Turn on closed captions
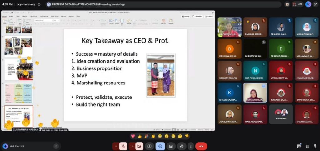This screenshot has width=320, height=151. 171,146
